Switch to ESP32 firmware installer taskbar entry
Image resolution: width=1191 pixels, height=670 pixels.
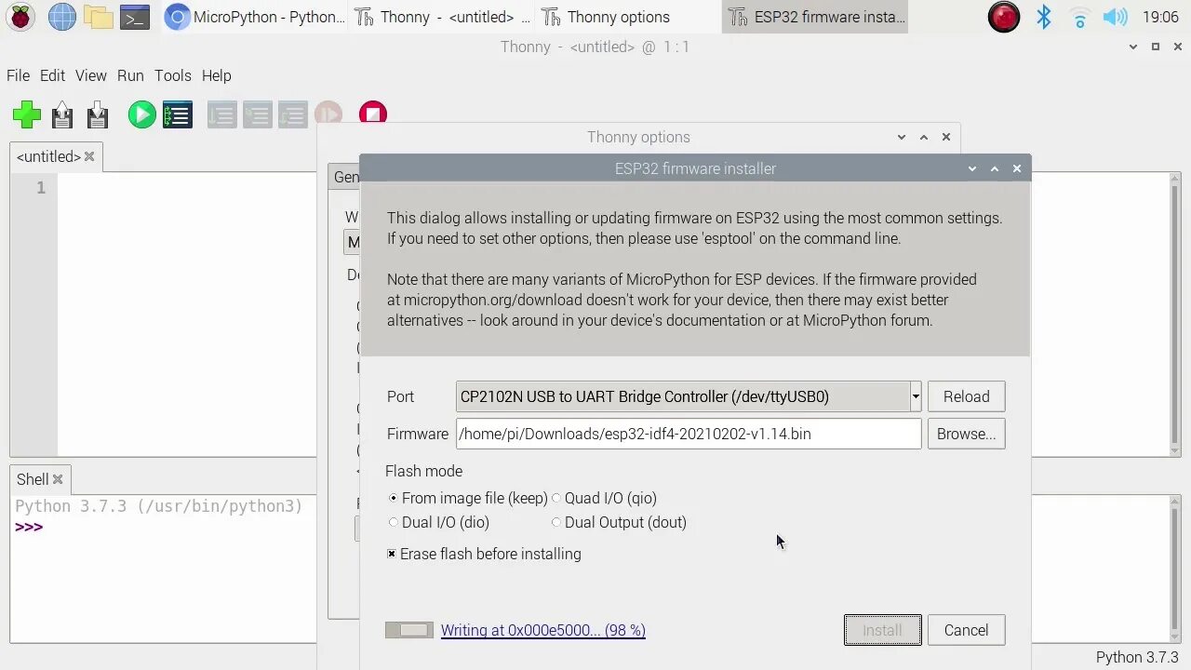(x=814, y=17)
